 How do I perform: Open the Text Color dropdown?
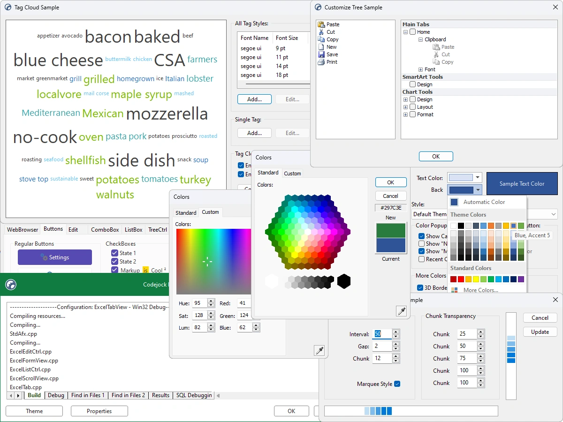point(478,177)
